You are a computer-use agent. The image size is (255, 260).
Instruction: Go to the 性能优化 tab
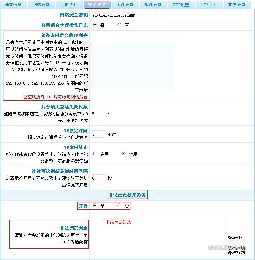click(x=69, y=5)
